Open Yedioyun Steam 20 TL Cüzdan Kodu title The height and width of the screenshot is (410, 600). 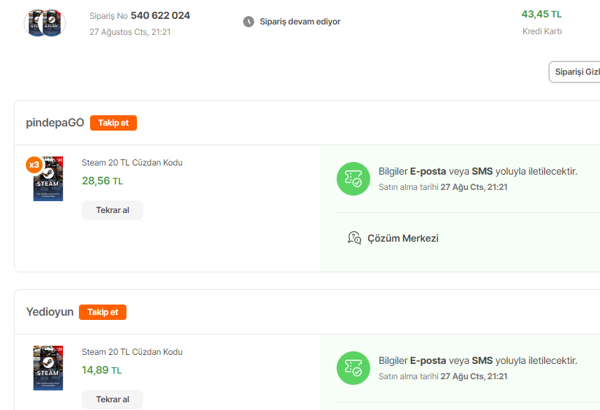(132, 352)
